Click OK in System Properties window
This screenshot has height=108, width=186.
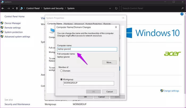coord(85,97)
